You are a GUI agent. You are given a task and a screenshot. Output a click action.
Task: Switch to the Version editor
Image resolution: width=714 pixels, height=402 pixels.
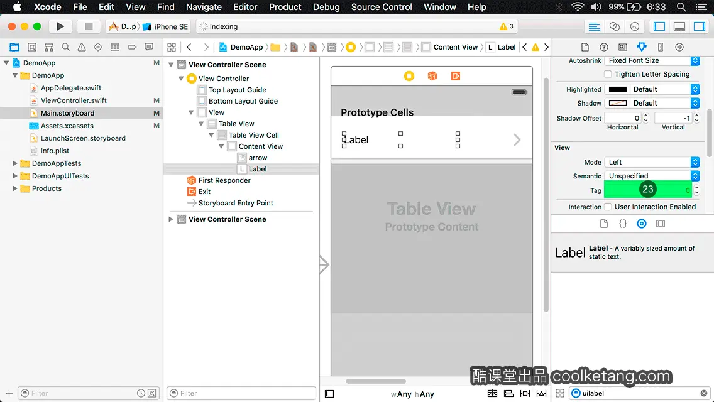(x=634, y=26)
